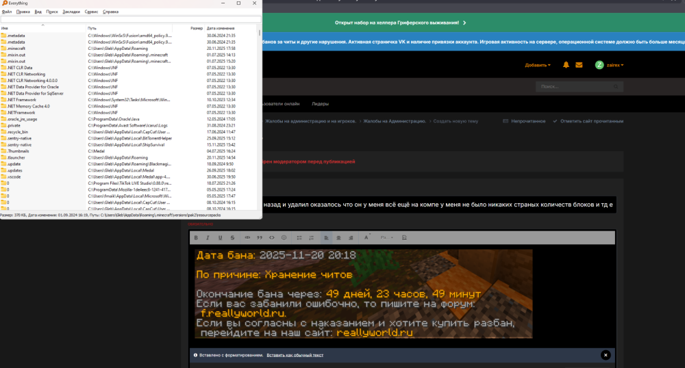Screen dimensions: 685x368
Task: Toggle italic formatting in forum editor
Action: point(208,237)
